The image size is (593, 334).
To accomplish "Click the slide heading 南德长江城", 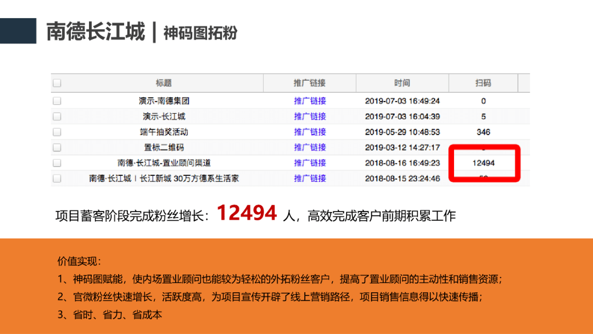I will [96, 31].
